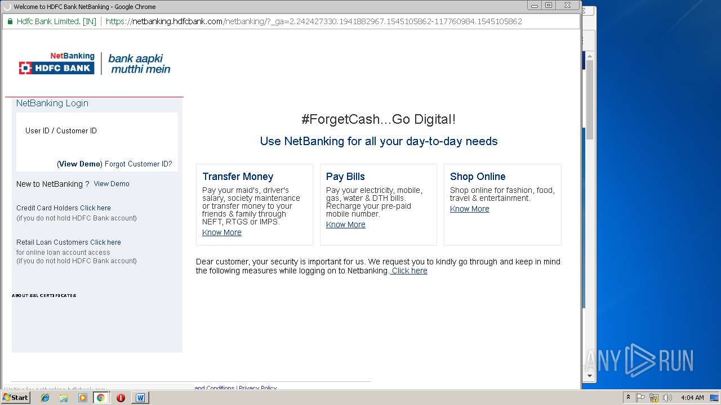Minimize the HDFC NetBanking Chrome window

tap(534, 5)
